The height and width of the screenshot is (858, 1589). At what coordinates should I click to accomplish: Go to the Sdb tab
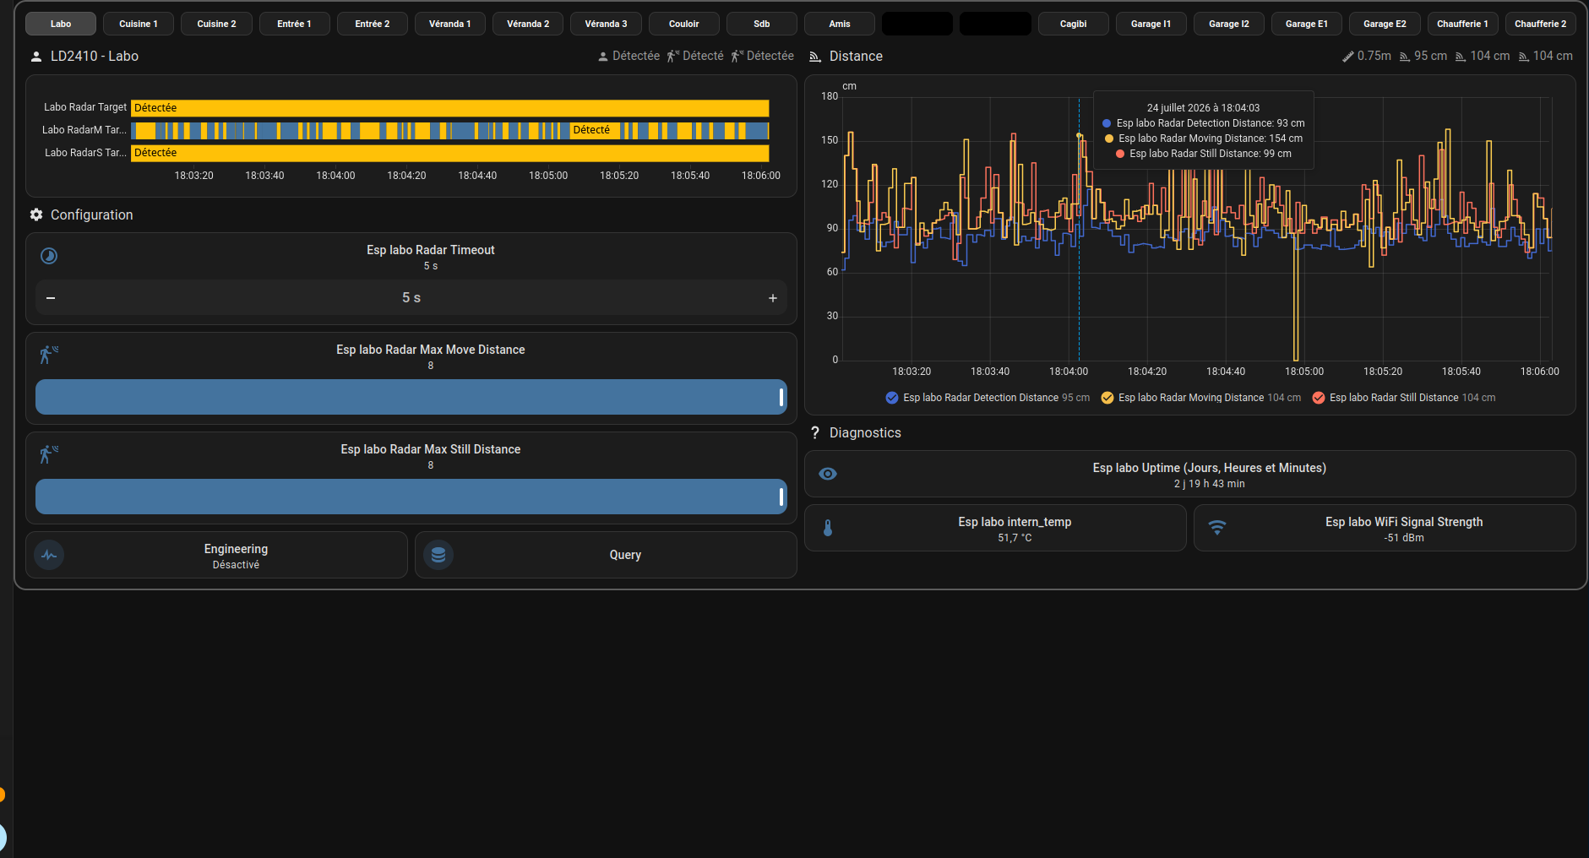762,24
